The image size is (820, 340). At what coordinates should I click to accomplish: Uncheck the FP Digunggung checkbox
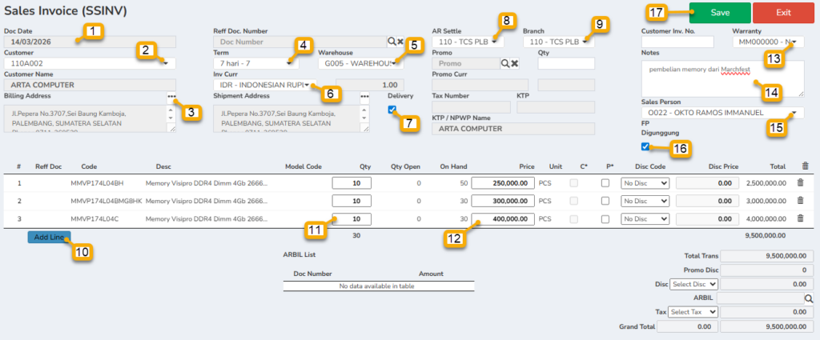645,146
